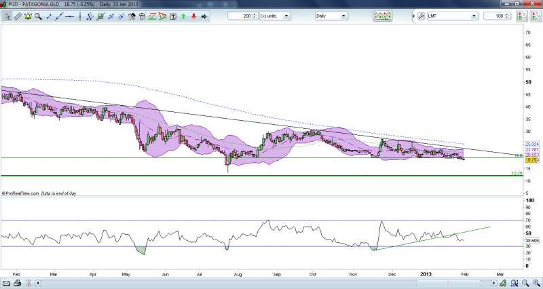Click the green up arrow tool
Image resolution: width=543 pixels, height=289 pixels.
click(x=183, y=16)
